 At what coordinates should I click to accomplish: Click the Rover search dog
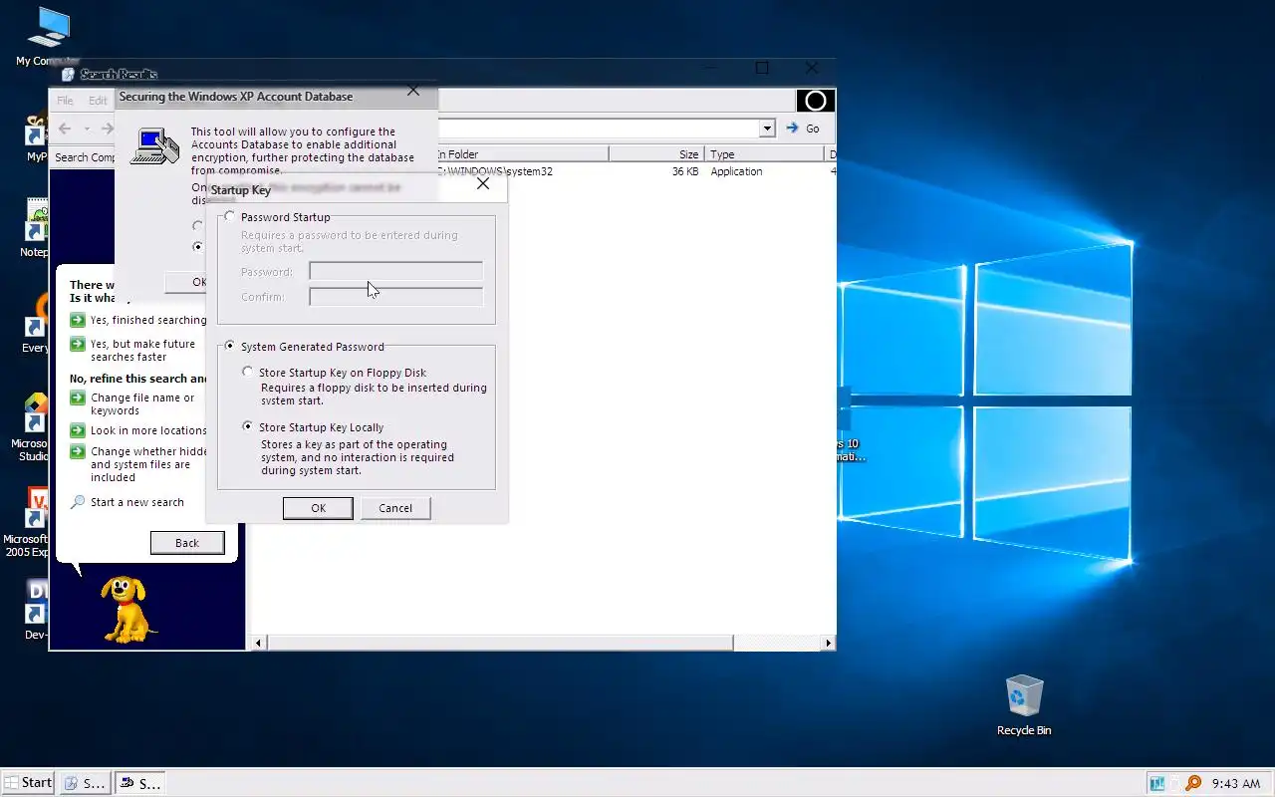tap(127, 609)
